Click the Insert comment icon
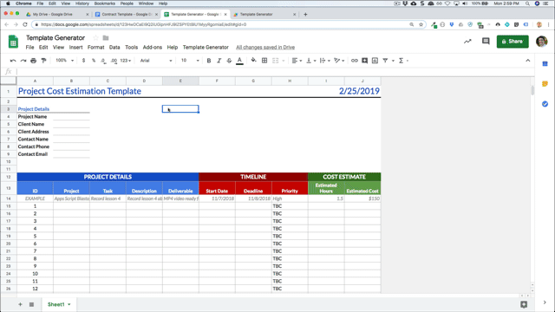Image resolution: width=555 pixels, height=312 pixels. tap(364, 61)
